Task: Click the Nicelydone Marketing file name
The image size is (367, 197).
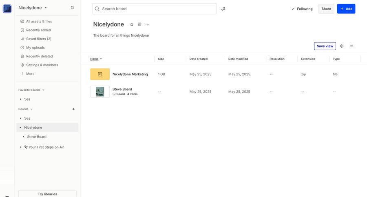Action: click(130, 74)
